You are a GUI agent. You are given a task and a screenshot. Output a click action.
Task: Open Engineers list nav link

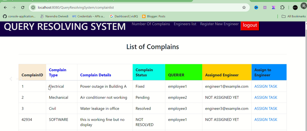coord(185,24)
